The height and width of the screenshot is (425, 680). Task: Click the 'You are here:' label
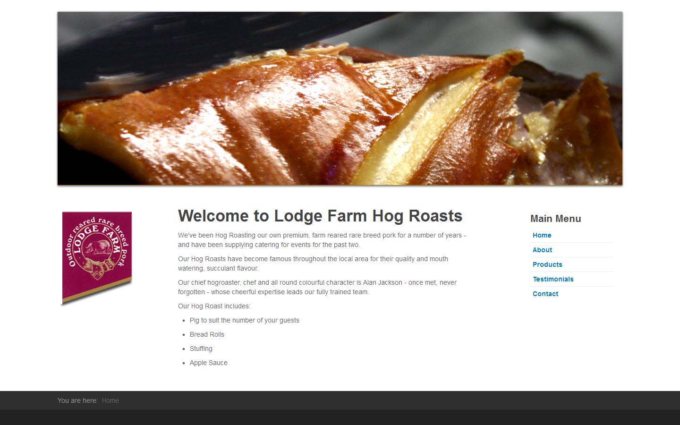point(77,400)
